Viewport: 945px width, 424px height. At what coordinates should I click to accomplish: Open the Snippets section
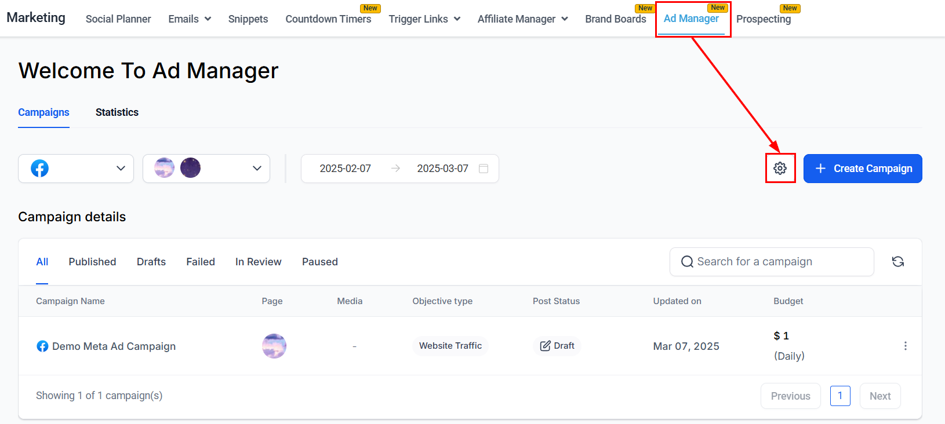click(x=248, y=19)
